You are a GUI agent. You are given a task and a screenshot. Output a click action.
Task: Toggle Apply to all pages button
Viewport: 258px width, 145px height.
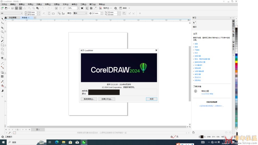pyautogui.click(x=59, y=13)
